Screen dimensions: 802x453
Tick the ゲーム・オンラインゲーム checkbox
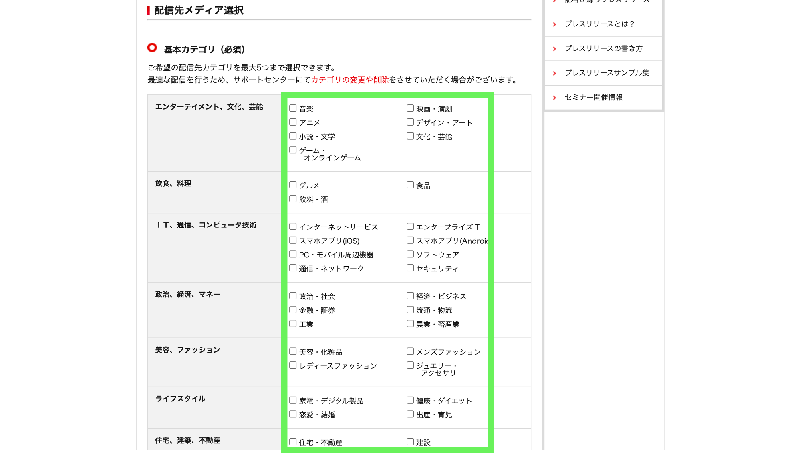point(293,150)
